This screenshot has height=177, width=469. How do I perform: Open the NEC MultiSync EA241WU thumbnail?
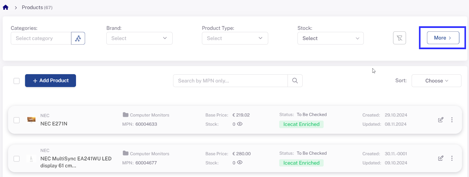pyautogui.click(x=31, y=159)
